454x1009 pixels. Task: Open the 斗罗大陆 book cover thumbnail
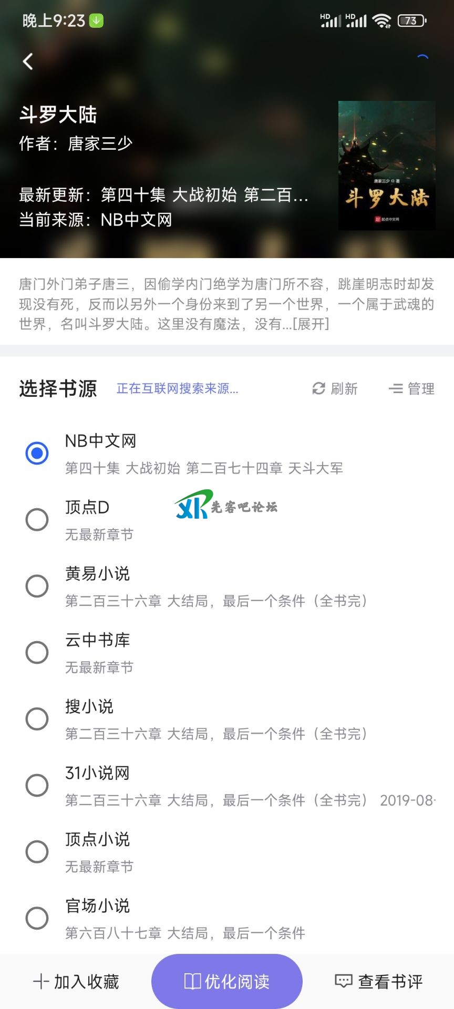387,166
